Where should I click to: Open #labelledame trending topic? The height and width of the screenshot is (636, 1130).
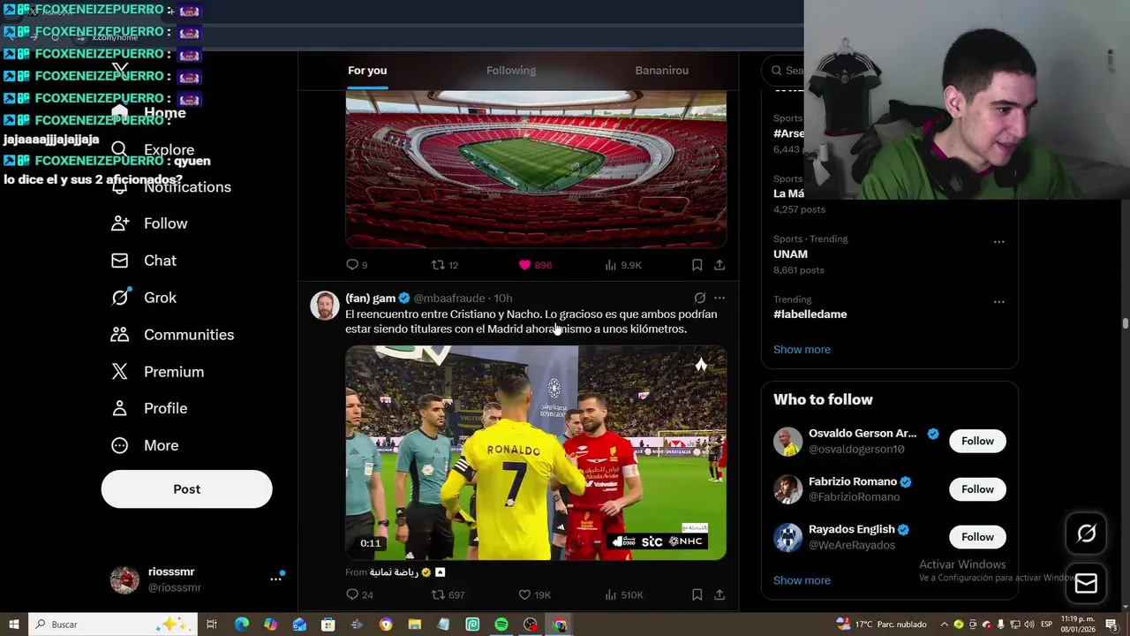click(x=810, y=314)
